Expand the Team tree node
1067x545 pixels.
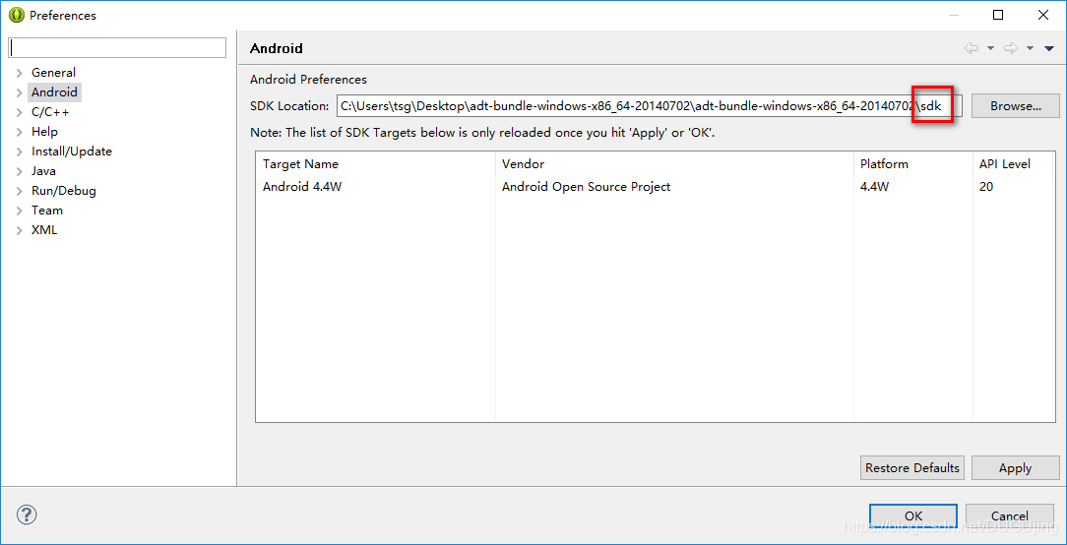(x=19, y=211)
